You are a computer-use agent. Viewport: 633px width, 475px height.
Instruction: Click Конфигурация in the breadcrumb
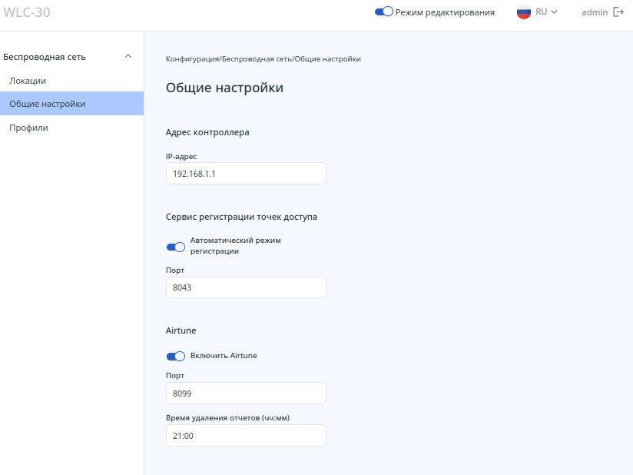point(193,59)
